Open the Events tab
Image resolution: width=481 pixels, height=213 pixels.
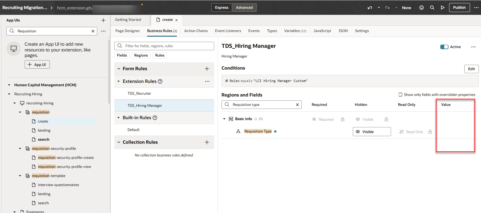pos(254,31)
